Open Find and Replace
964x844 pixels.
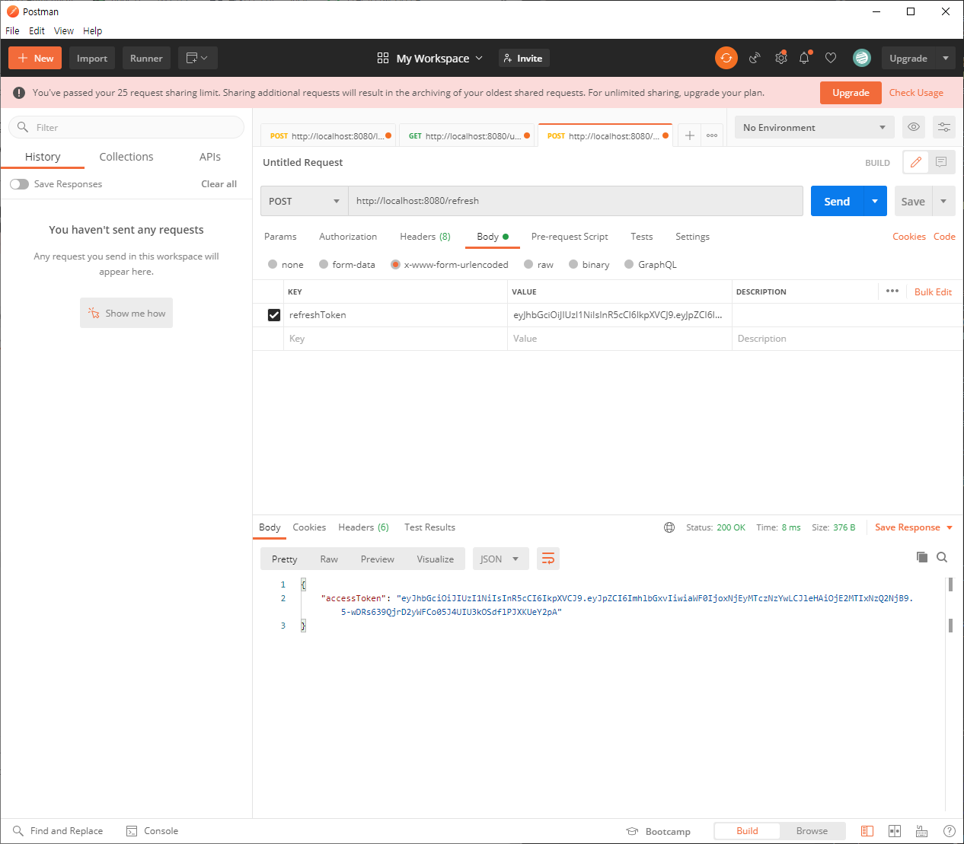pos(58,831)
